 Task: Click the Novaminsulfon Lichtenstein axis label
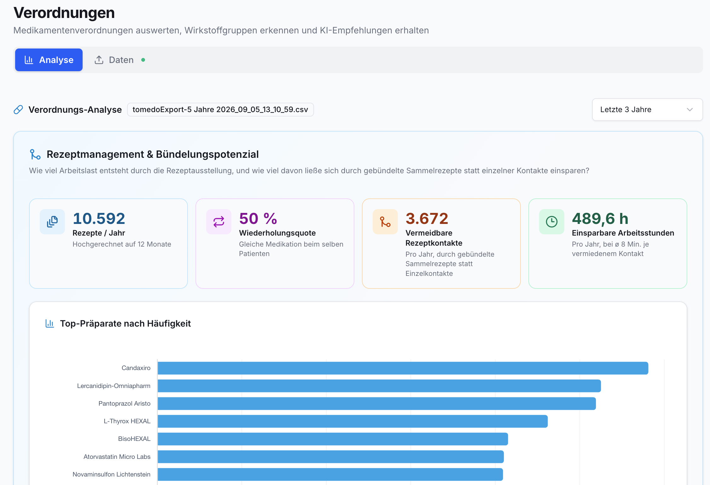tap(112, 474)
